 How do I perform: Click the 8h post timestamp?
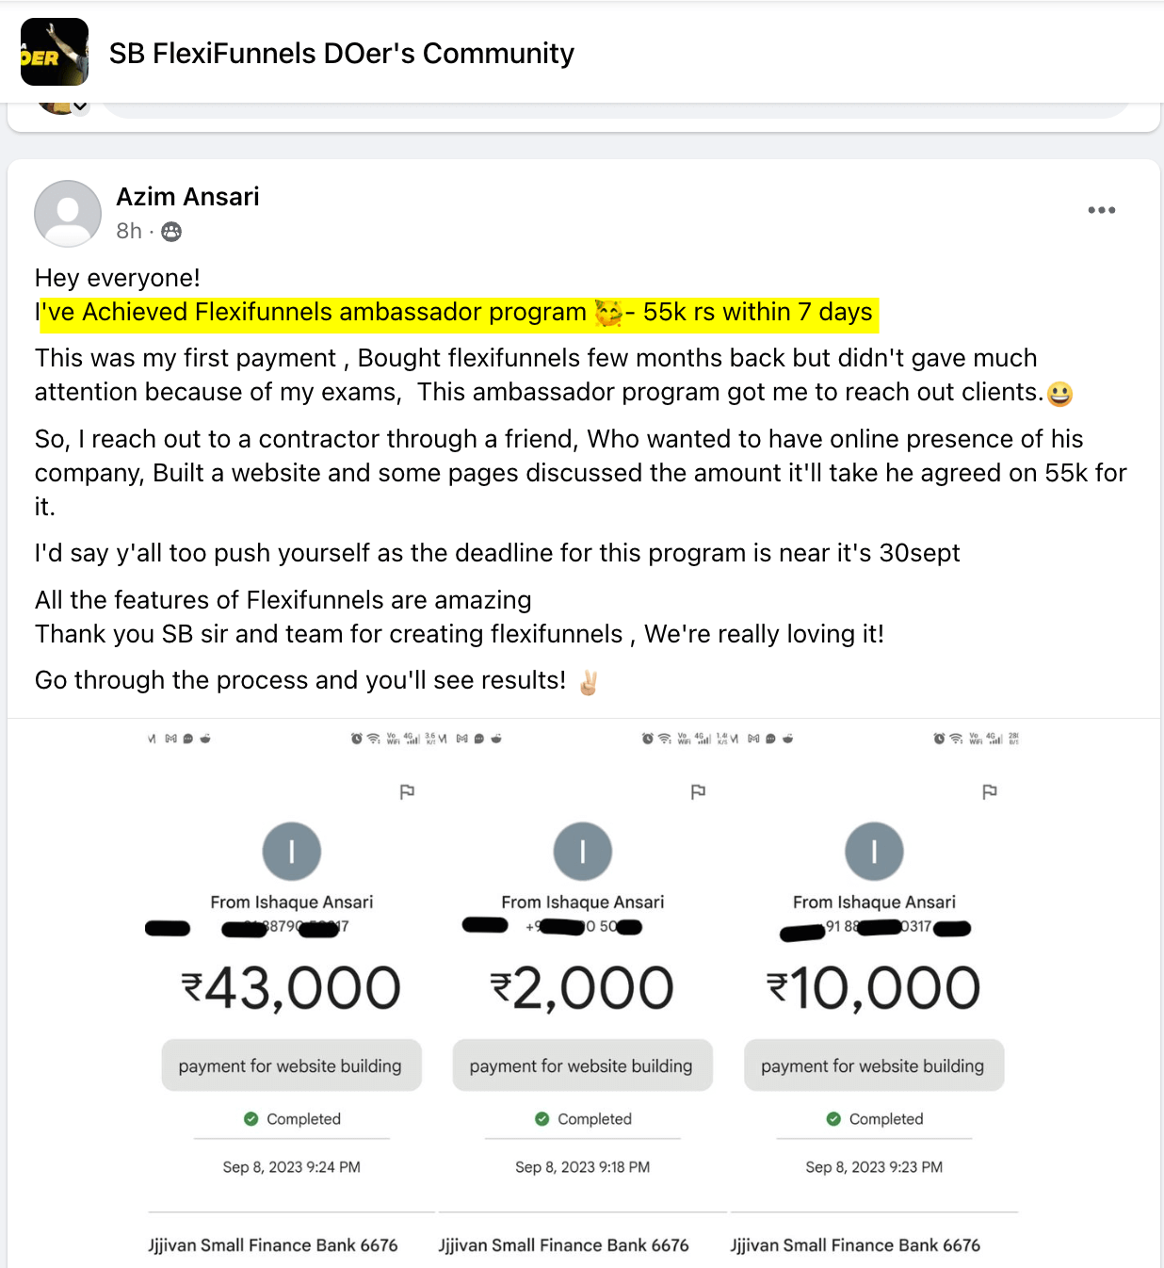tap(129, 232)
